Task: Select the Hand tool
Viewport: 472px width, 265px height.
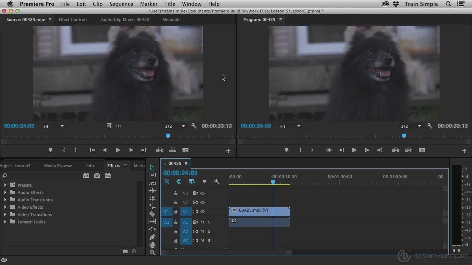Action: point(152,245)
